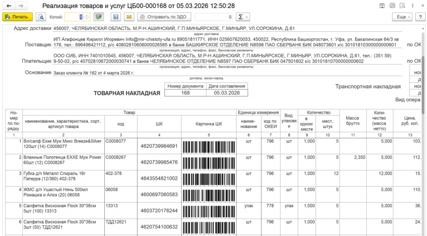
Task: Click the Масса брутто column header
Action: 353,121
